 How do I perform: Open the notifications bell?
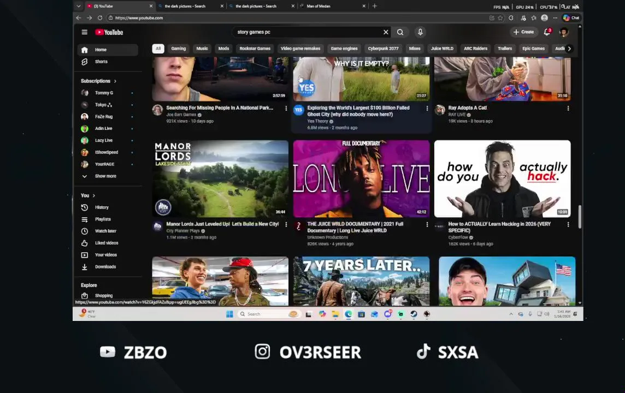pos(547,32)
